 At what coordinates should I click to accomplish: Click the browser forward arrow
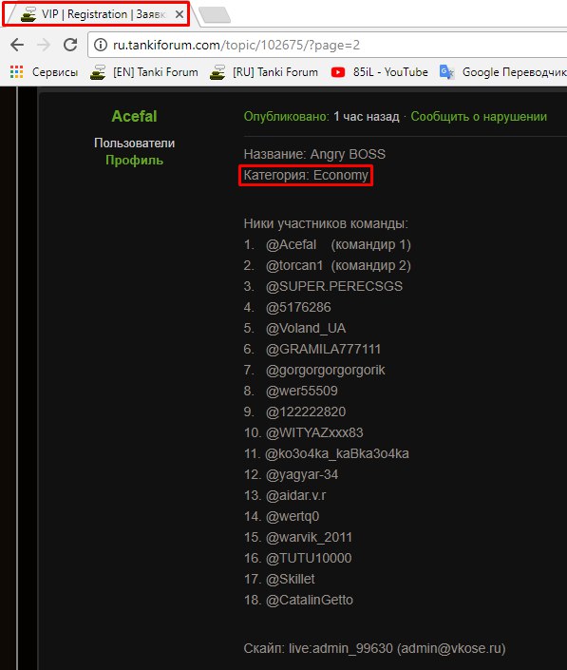(44, 45)
